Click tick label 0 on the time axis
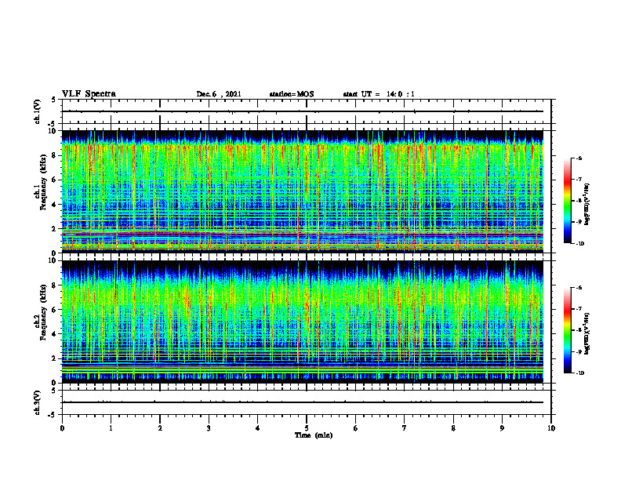The width and height of the screenshot is (621, 480). [x=62, y=428]
